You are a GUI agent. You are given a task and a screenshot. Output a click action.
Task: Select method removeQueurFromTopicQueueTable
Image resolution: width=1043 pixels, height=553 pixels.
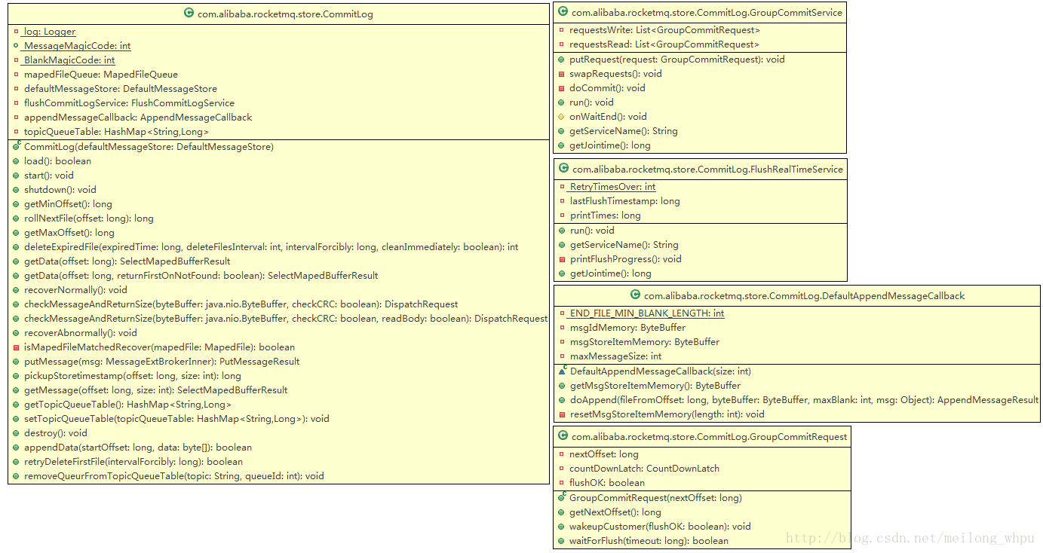[174, 476]
